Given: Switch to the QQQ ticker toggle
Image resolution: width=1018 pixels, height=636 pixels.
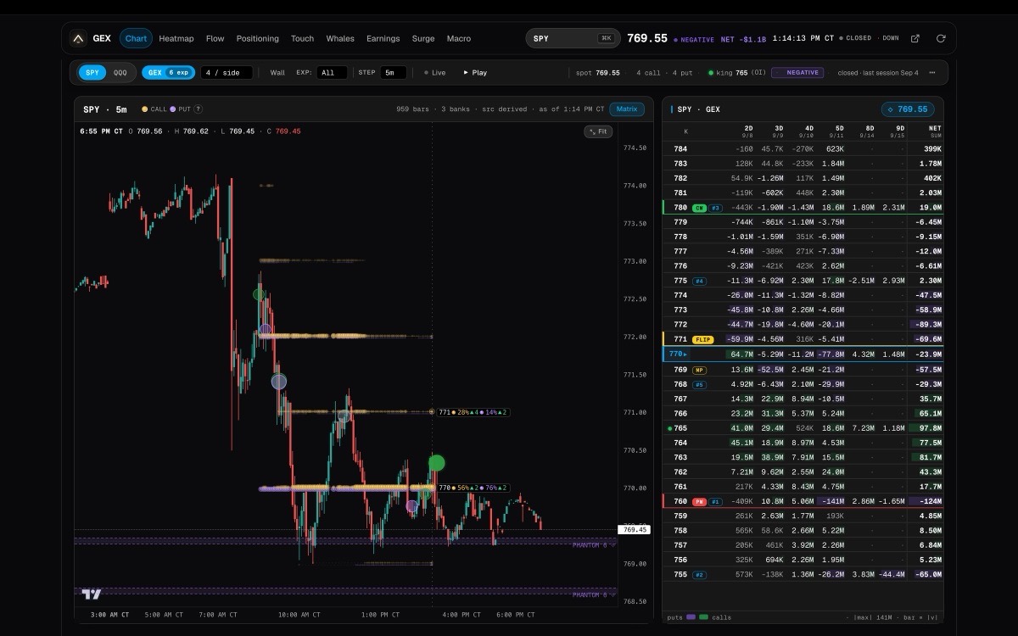Looking at the screenshot, I should [x=120, y=73].
